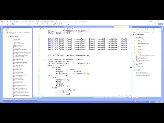The width and height of the screenshot is (164, 123).
Task: Collapse the Tables folder in Object Explorer
Action: tap(10, 38)
